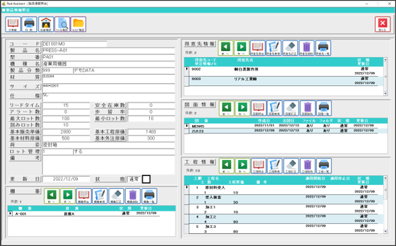Click the update date field 2022/12/09
Image resolution: width=396 pixels, height=246 pixels.
pos(66,179)
